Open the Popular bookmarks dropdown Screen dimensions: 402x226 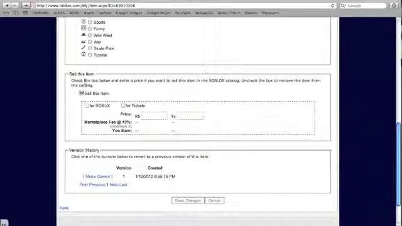(x=269, y=13)
